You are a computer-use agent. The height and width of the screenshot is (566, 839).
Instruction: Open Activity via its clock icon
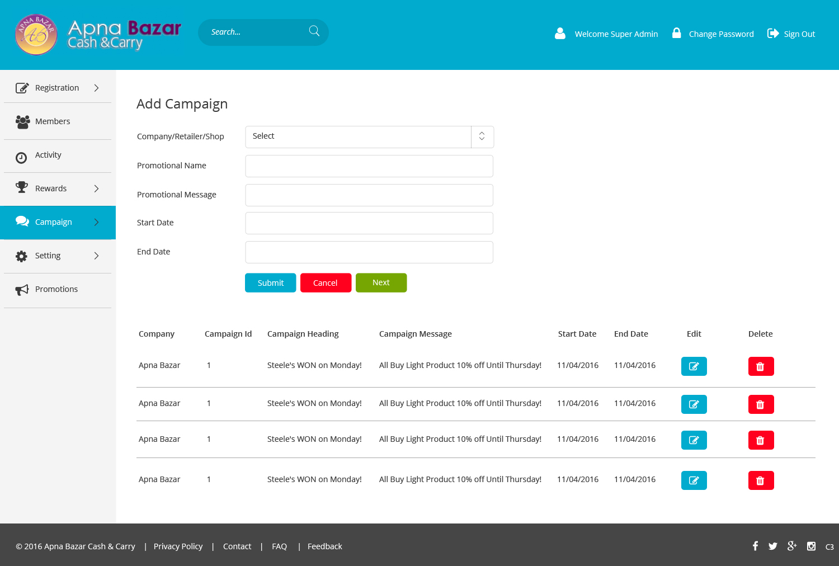pyautogui.click(x=21, y=158)
